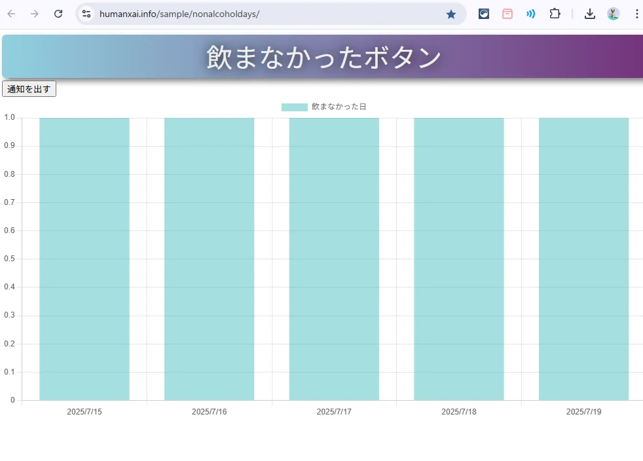Screen dimensions: 643x461
Task: Click the blue bookmark star icon
Action: point(451,14)
